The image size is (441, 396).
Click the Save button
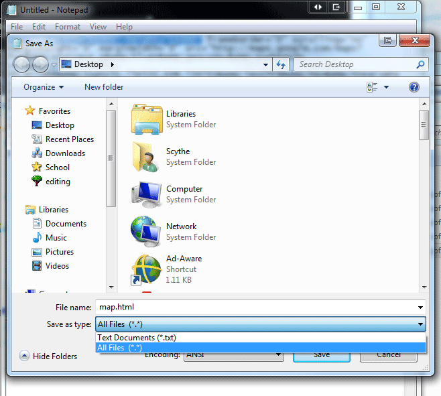(322, 356)
